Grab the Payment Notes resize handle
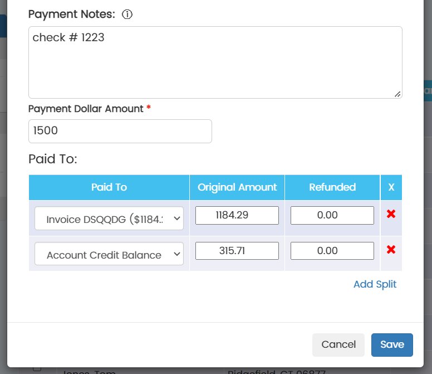 (x=397, y=94)
